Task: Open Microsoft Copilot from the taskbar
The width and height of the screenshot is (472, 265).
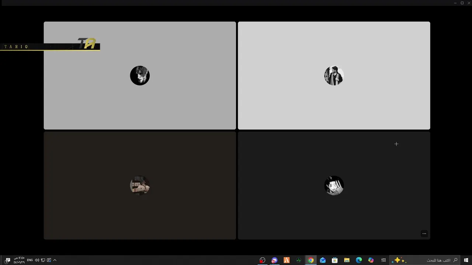Action: [371, 260]
